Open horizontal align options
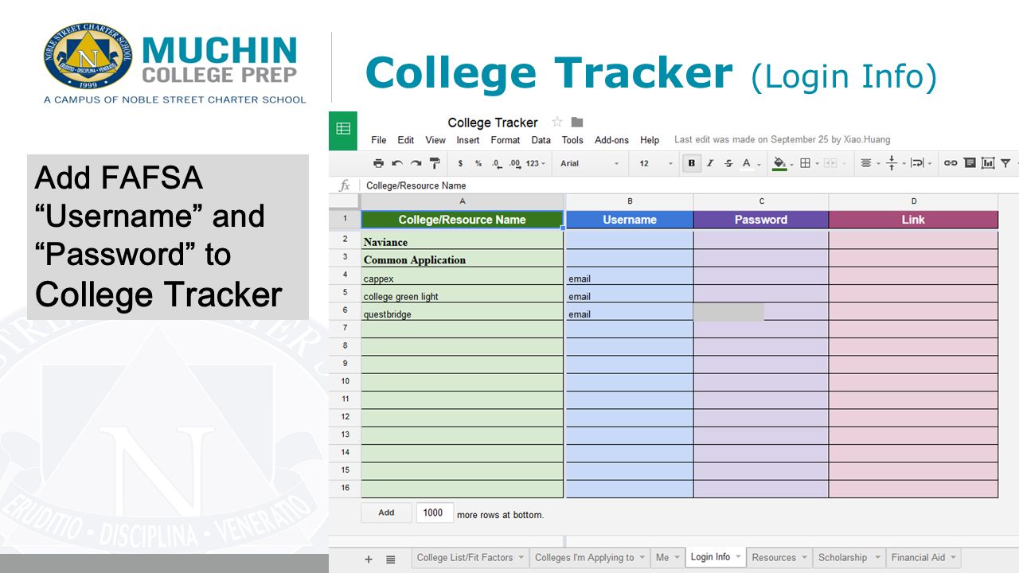Image resolution: width=1019 pixels, height=573 pixels. tap(869, 163)
